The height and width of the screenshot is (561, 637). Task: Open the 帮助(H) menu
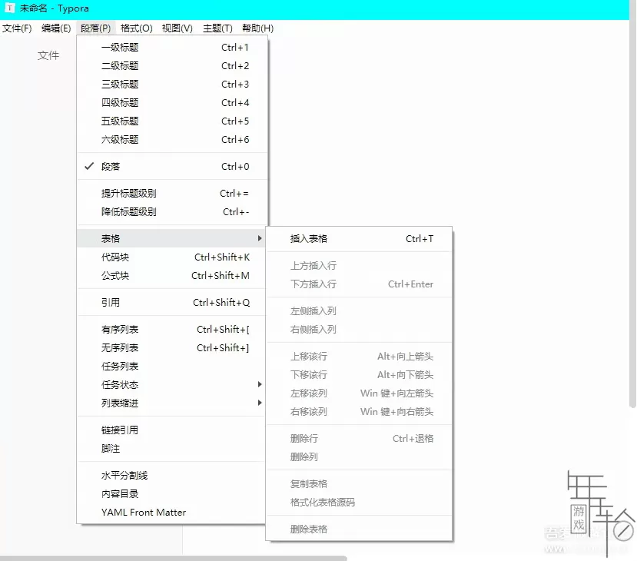257,28
